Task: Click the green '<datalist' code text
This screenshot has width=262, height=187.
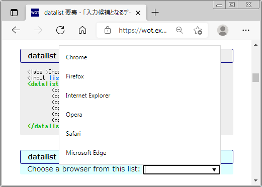Action: [43, 84]
